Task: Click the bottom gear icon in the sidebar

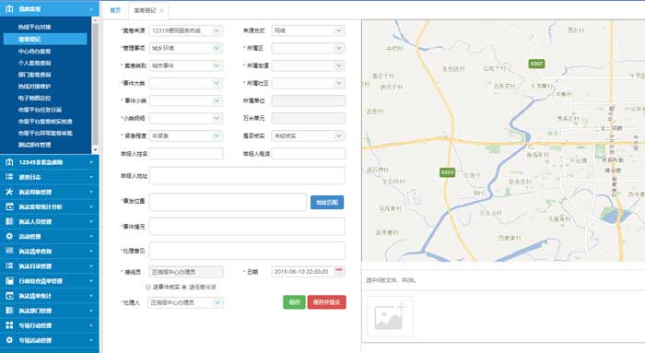Action: [9, 340]
